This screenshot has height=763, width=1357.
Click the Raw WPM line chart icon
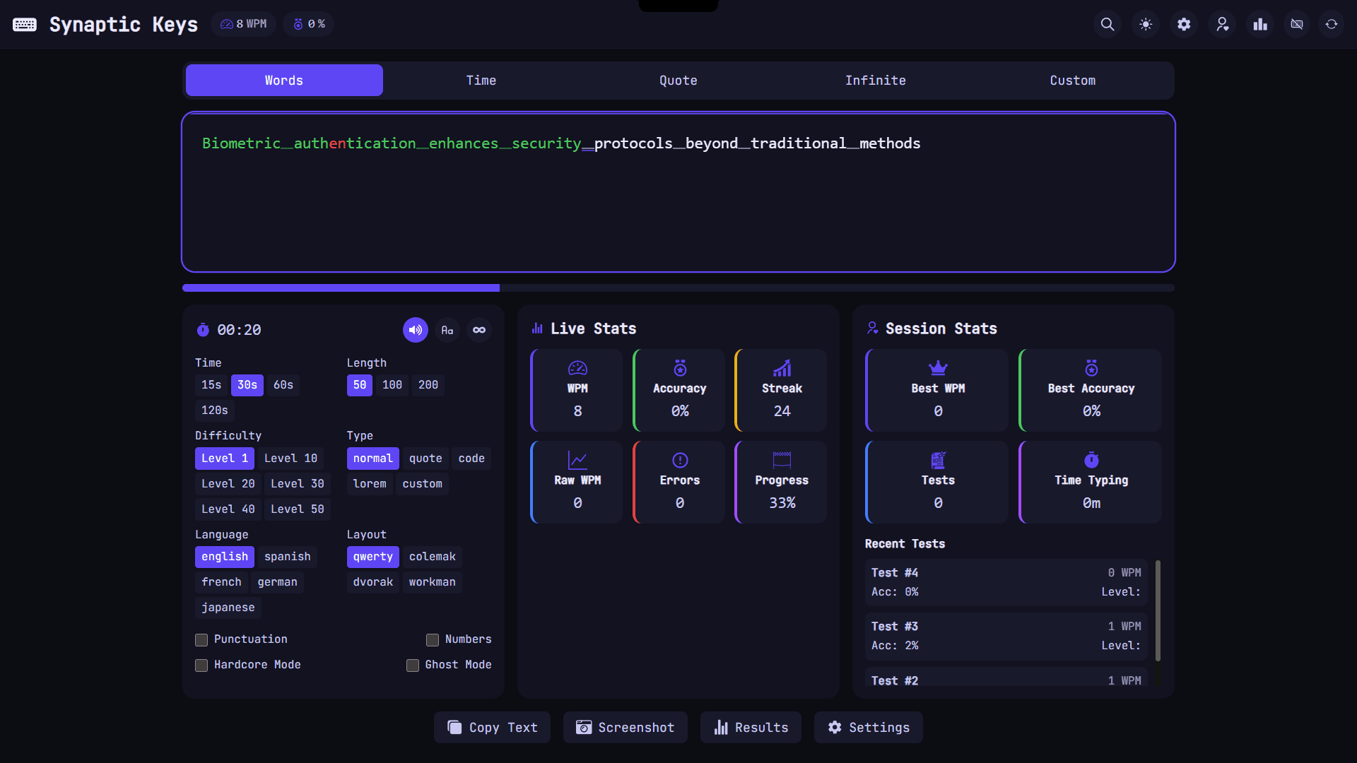(577, 461)
